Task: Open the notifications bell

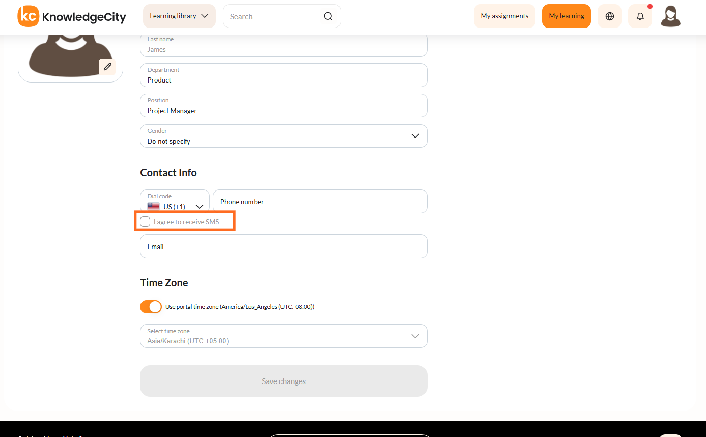Action: [640, 16]
